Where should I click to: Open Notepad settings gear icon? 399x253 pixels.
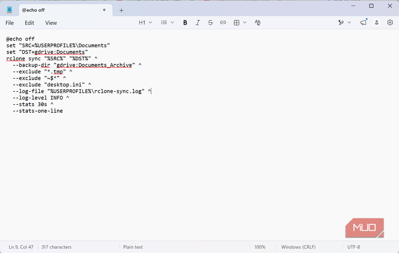coord(390,23)
